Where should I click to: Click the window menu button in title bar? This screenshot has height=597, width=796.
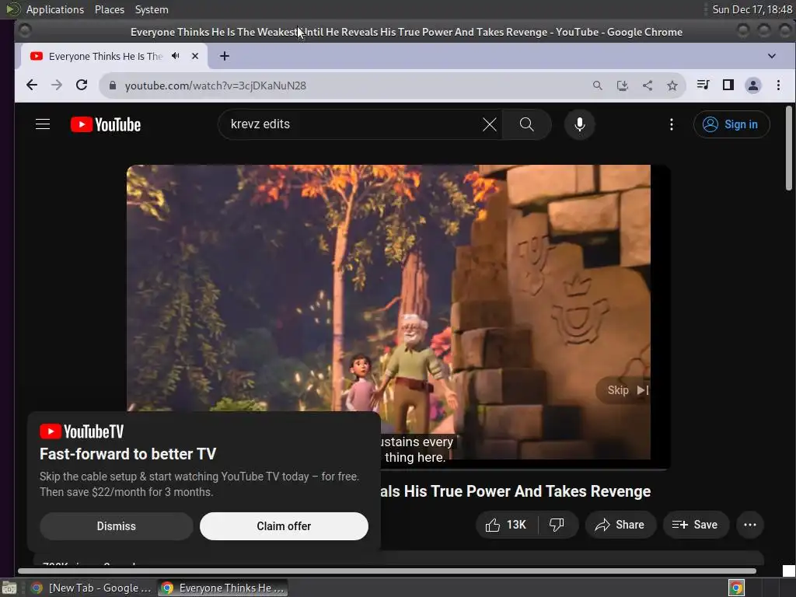coord(24,31)
